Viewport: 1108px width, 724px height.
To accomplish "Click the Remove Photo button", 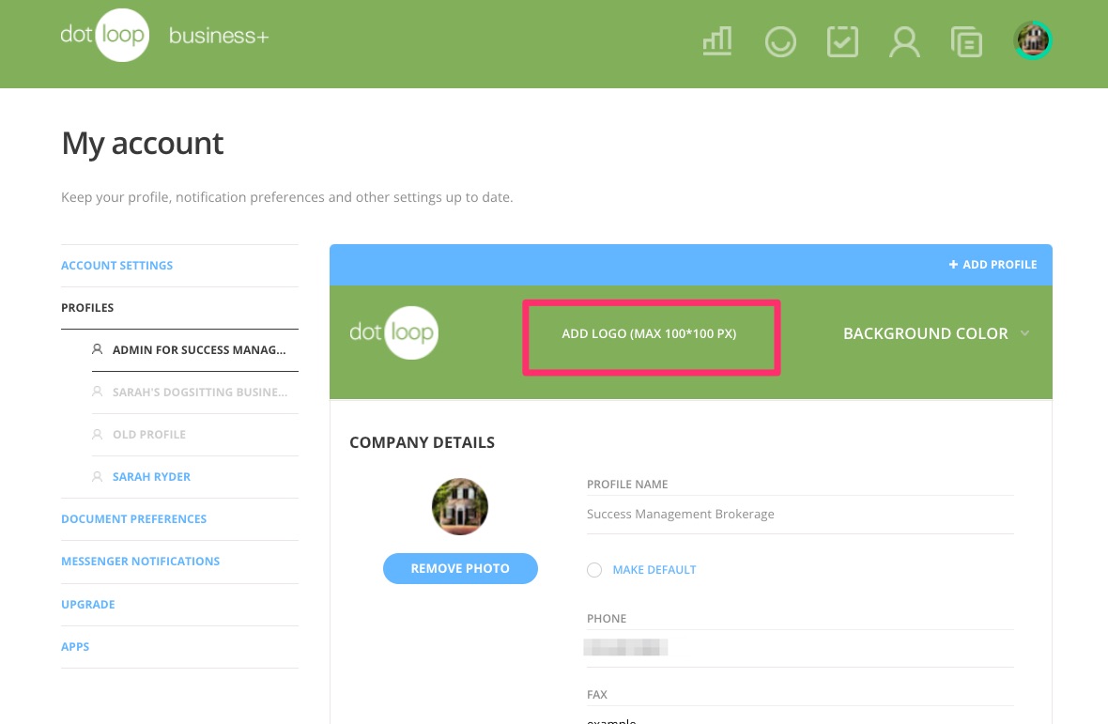I will click(x=460, y=568).
